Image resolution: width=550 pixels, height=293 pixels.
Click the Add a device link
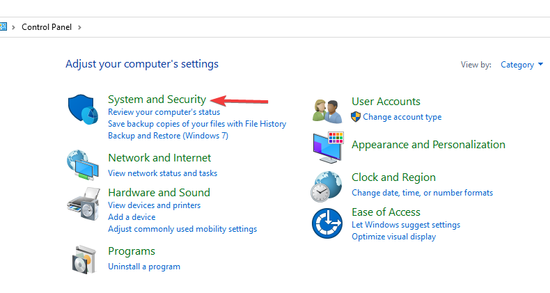click(132, 217)
